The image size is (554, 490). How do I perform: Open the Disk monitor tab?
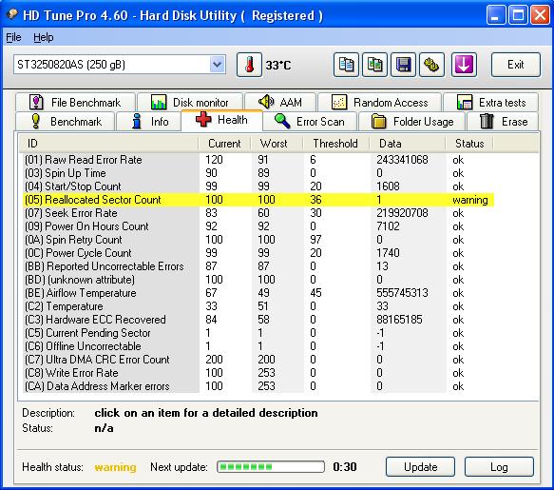(x=190, y=102)
